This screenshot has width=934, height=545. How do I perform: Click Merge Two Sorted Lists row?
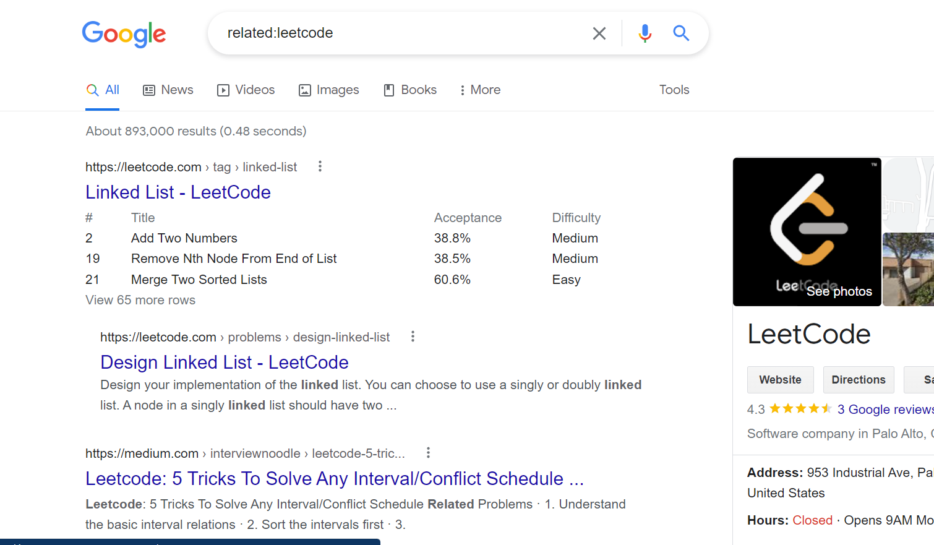343,280
